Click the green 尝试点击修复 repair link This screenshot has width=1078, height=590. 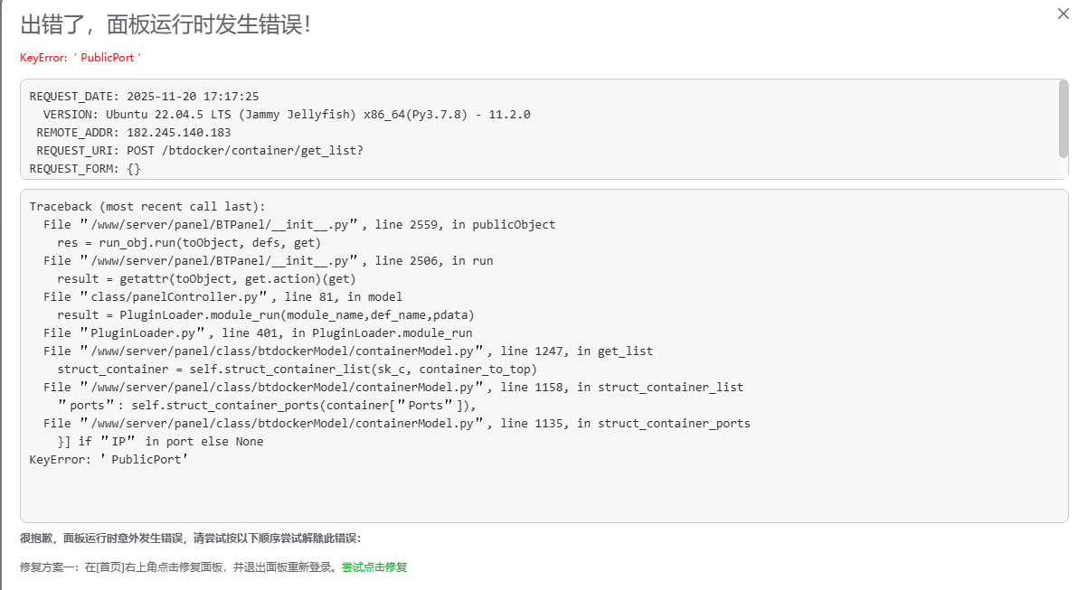[x=373, y=567]
